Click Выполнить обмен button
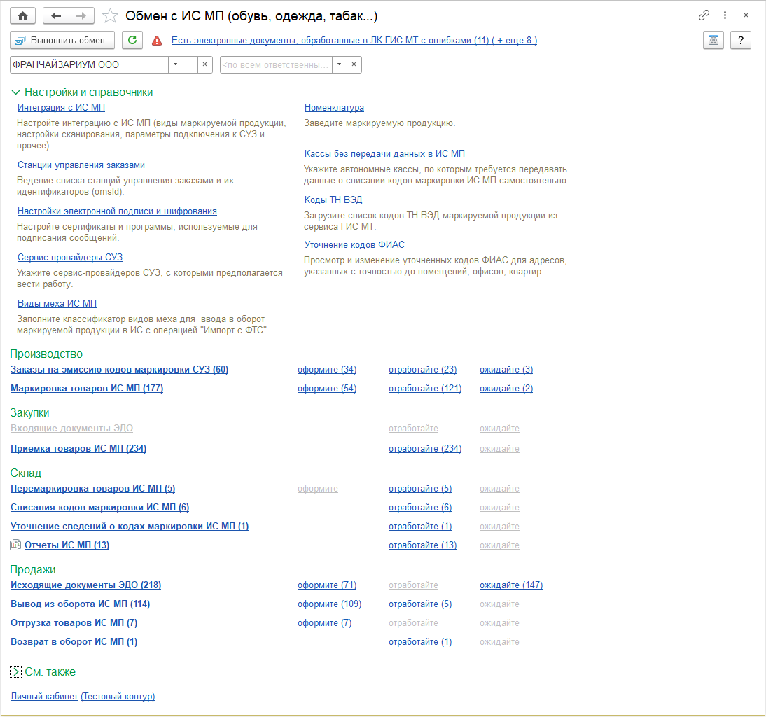The height and width of the screenshot is (717, 766). click(62, 40)
